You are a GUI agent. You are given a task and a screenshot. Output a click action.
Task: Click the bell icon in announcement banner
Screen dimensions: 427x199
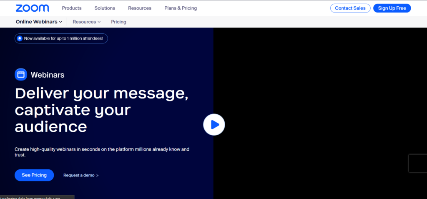(19, 38)
